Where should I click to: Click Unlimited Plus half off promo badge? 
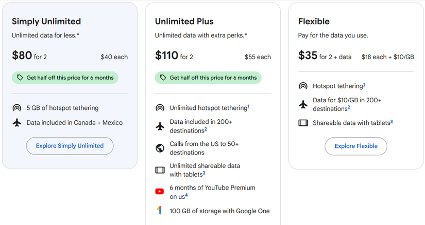click(208, 78)
